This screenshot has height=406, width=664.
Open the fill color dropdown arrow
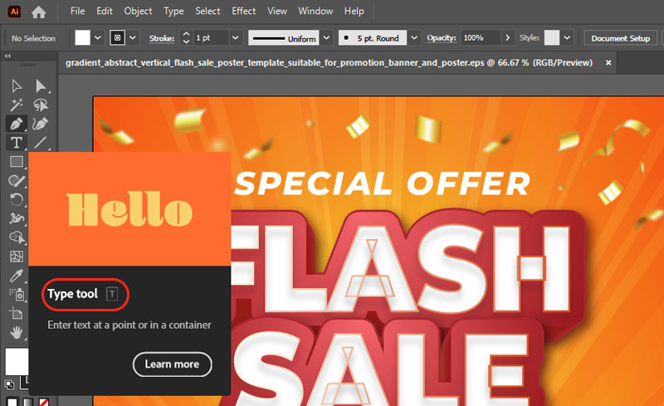[98, 38]
